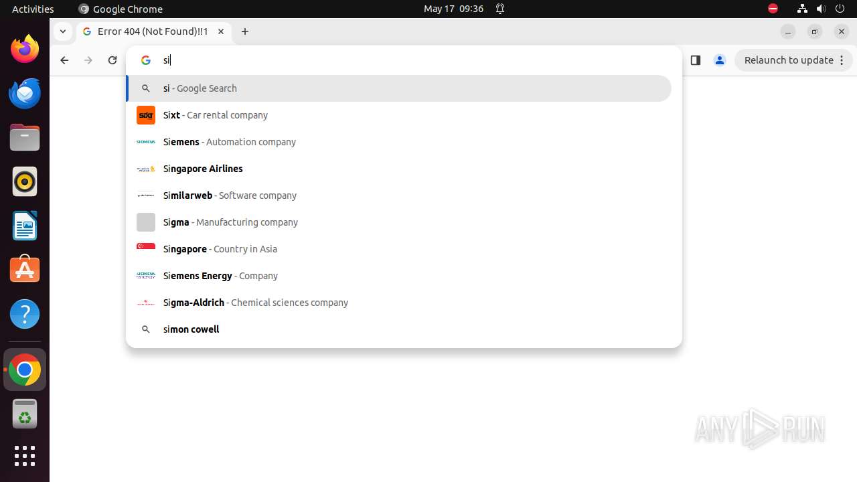Open the power menu icon
The image size is (857, 482).
(841, 9)
